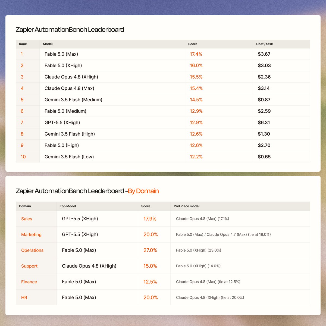Click the Marketing score '20.0%'

(151, 234)
